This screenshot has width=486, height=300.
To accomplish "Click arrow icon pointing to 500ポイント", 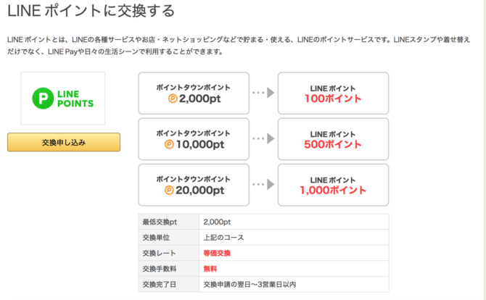I will click(263, 138).
